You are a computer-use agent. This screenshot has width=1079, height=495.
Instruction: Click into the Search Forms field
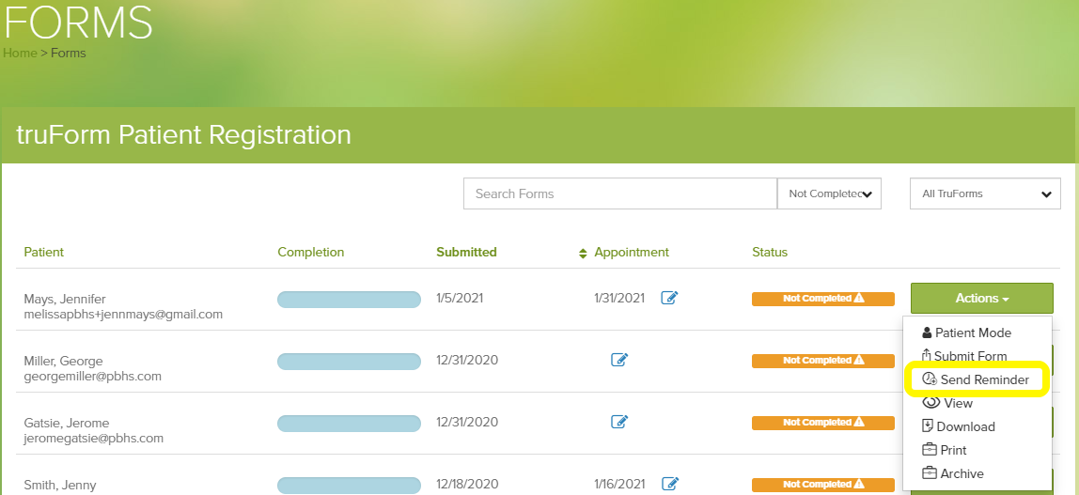point(619,193)
